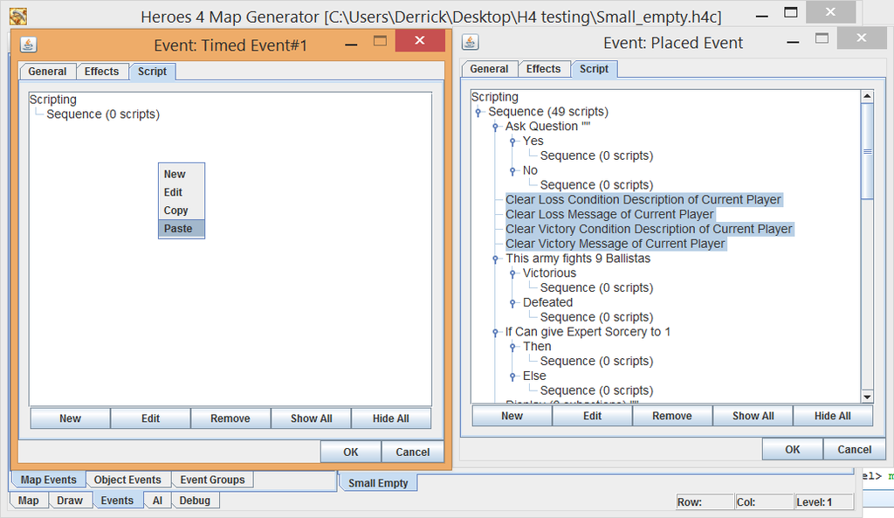Select Clear Loss Message of Current Player

pos(609,215)
